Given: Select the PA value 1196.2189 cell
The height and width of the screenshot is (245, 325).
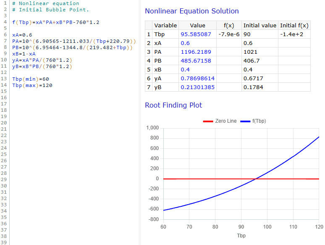Looking at the screenshot, I should point(196,52).
